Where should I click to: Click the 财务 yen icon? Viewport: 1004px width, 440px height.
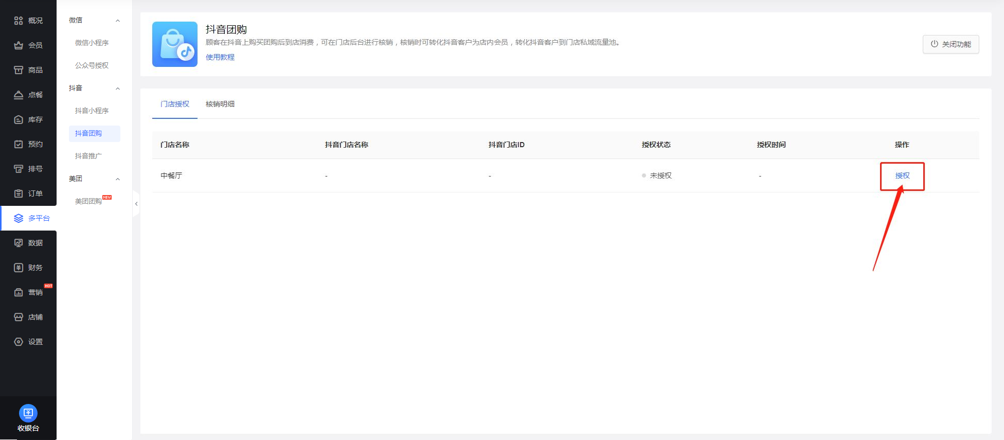pyautogui.click(x=19, y=268)
